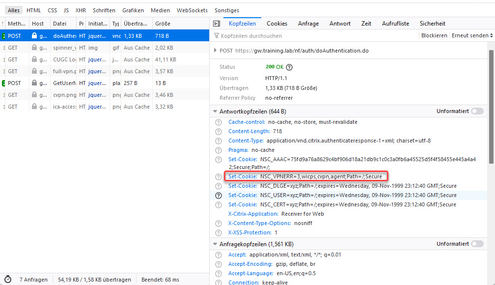Switch to the Anfrage tab
Viewport: 495px width, 285px height.
308,24
